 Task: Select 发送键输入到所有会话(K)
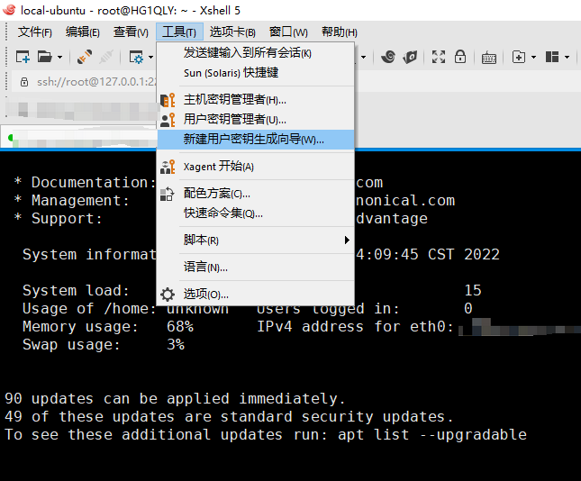pyautogui.click(x=256, y=53)
